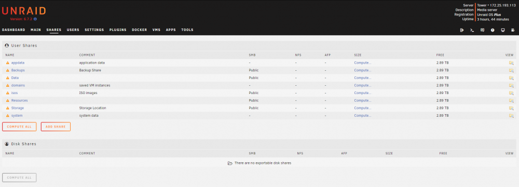519x187 pixels.
Task: Open the Main menu
Action: click(x=36, y=30)
